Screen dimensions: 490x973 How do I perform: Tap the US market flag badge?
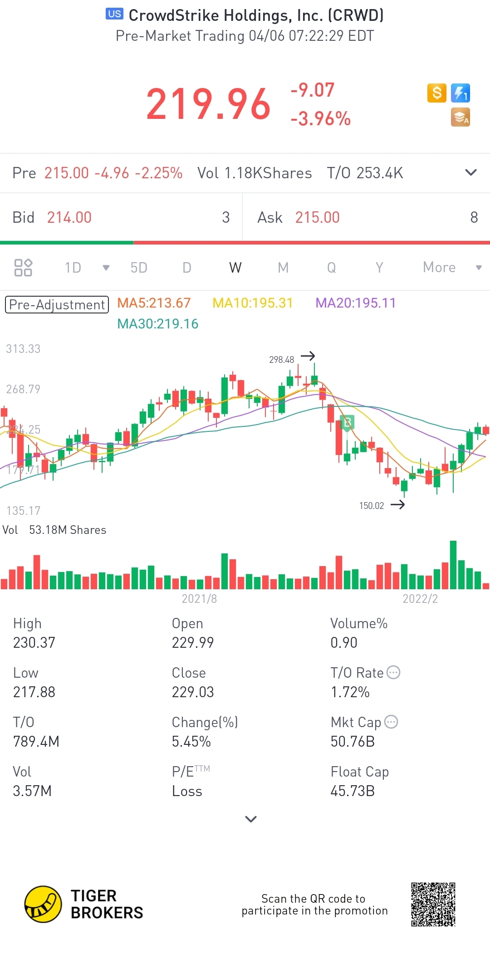tap(114, 14)
